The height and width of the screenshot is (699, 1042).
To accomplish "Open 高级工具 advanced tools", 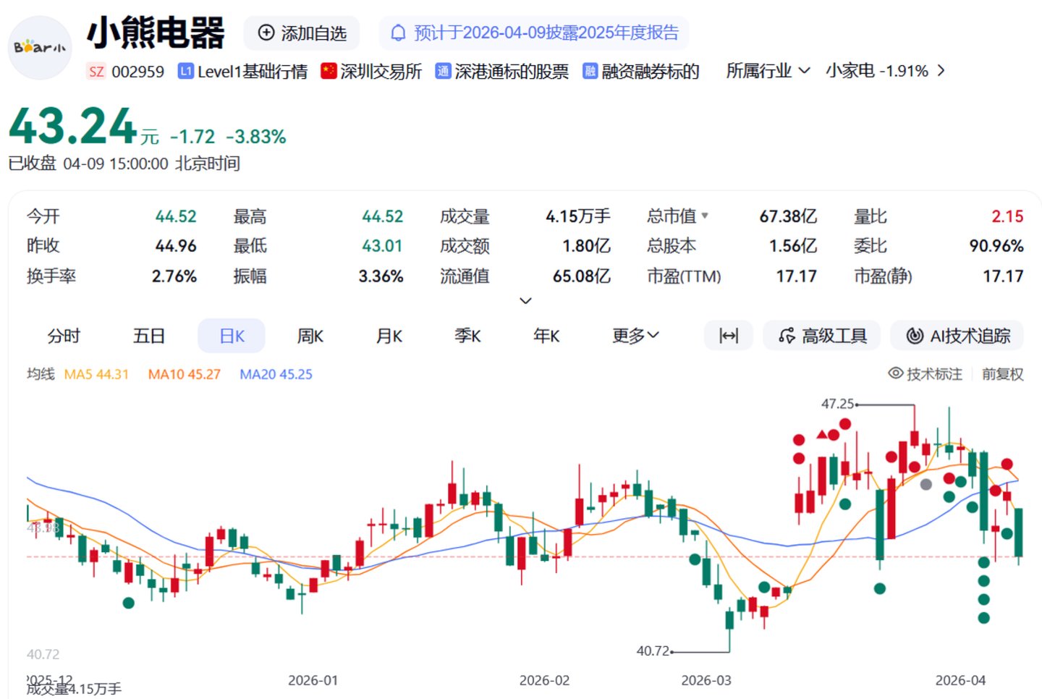I will pyautogui.click(x=822, y=336).
